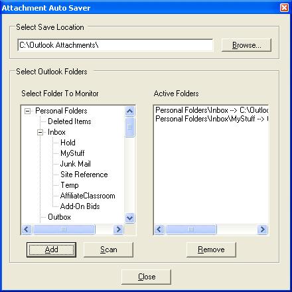Click folder tree scroll down arrow
This screenshot has height=292, width=292.
pyautogui.click(x=129, y=218)
